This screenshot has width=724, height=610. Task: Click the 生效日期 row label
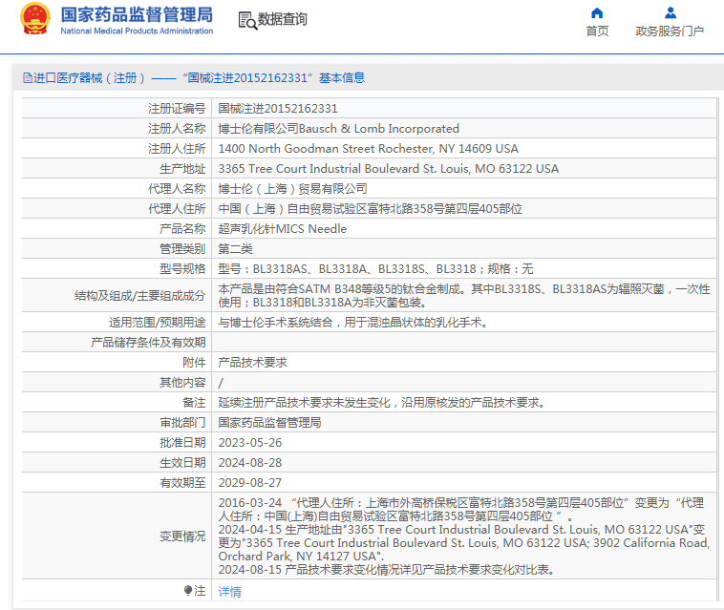click(182, 462)
